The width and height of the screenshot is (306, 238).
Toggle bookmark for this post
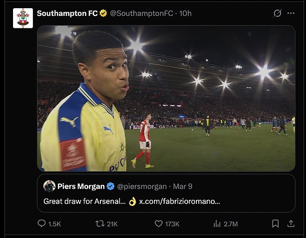275,224
